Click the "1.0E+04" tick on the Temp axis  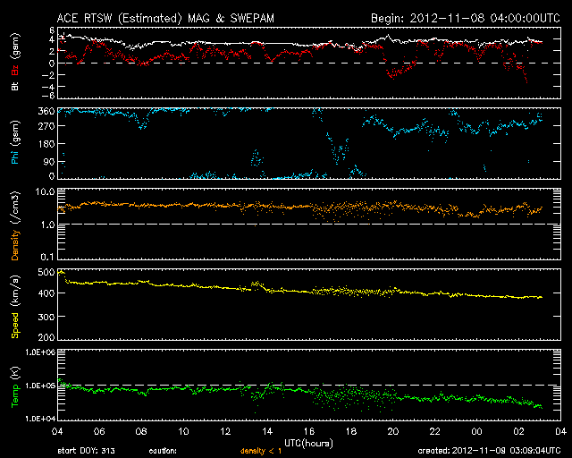click(40, 419)
